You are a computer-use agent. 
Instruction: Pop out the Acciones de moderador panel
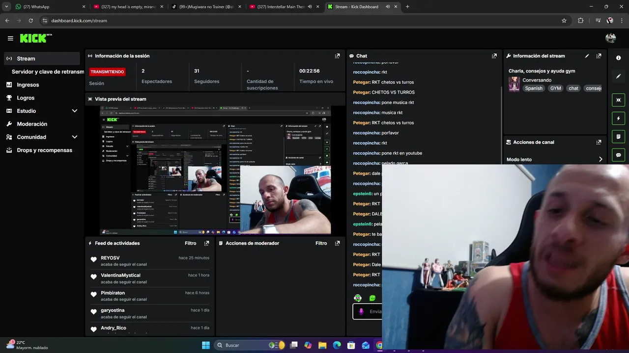pos(337,243)
